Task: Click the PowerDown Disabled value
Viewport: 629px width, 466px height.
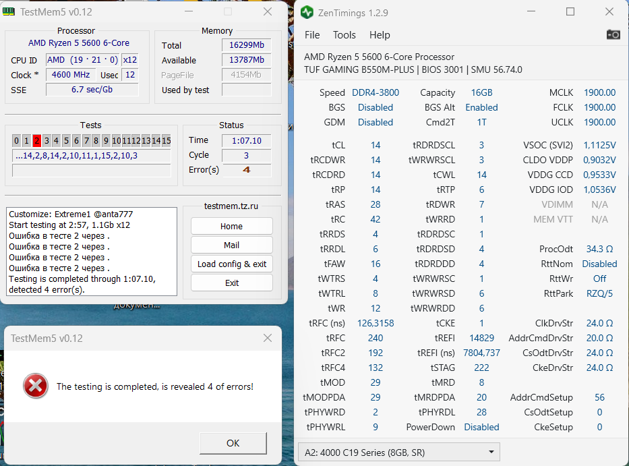Action: [x=481, y=428]
